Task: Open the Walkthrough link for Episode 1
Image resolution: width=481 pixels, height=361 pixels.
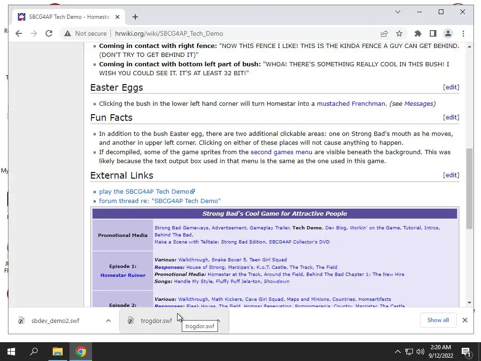Action: point(193,259)
